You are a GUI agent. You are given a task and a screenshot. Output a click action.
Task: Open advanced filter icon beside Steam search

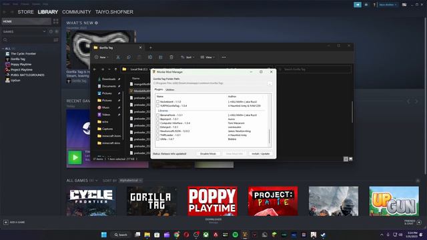coord(56,40)
